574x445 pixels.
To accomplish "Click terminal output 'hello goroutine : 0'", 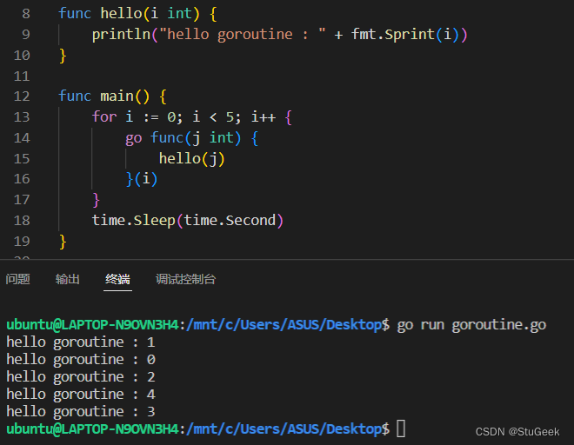I will click(x=81, y=360).
